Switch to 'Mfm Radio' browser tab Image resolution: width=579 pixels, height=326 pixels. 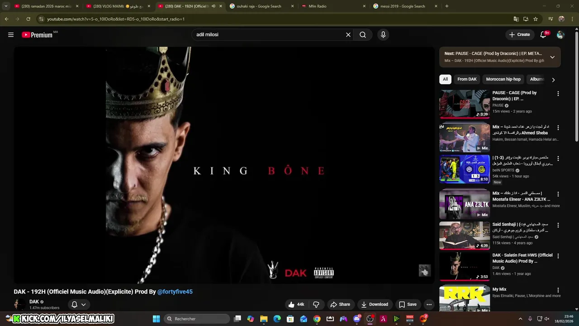click(333, 6)
